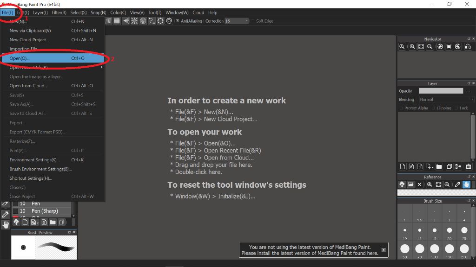Click Open(O)... in File menu
The height and width of the screenshot is (267, 476).
tap(53, 58)
